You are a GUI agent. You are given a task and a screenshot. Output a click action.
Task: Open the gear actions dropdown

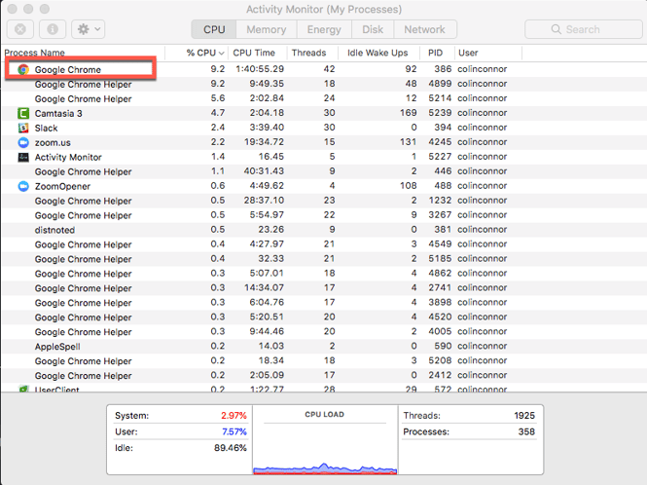(89, 29)
